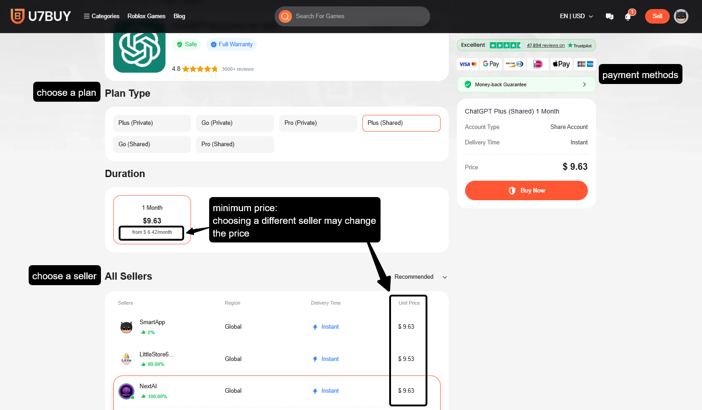Viewport: 702px width, 410px height.
Task: Go to Roblox Games
Action: tap(146, 16)
